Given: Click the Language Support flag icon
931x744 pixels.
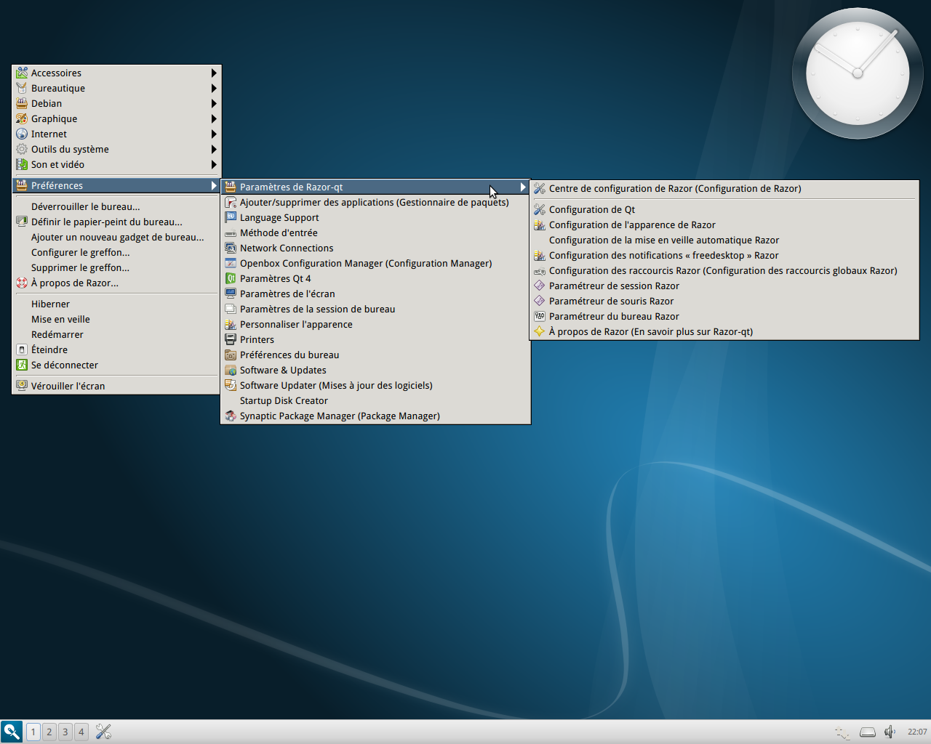Looking at the screenshot, I should 231,217.
